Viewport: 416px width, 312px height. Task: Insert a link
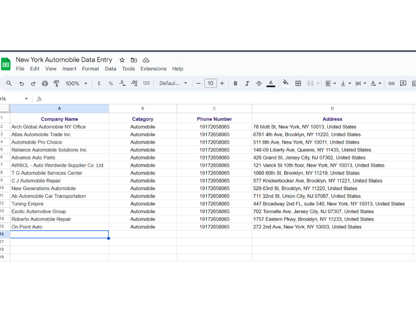391,83
